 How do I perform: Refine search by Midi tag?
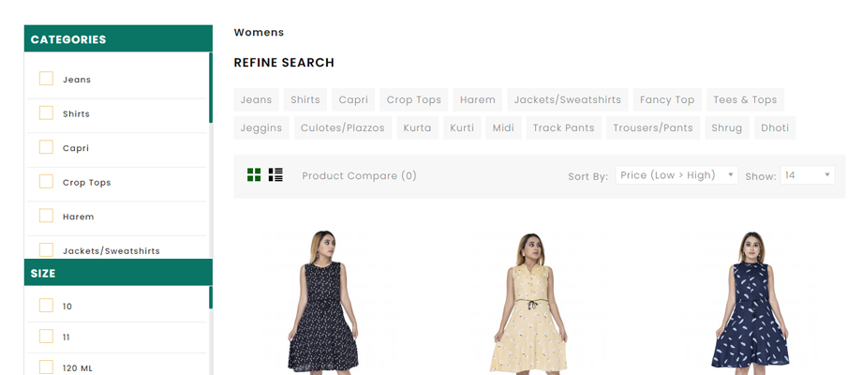503,127
